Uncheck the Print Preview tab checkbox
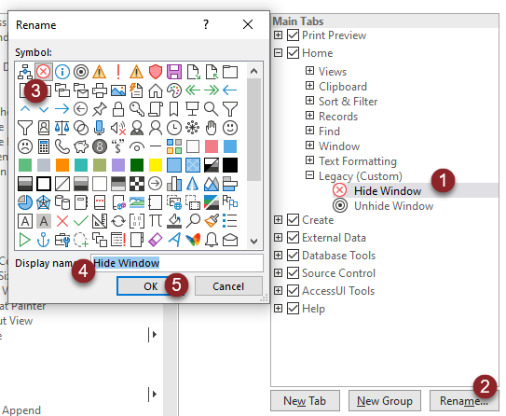The width and height of the screenshot is (506, 416). pyautogui.click(x=293, y=35)
